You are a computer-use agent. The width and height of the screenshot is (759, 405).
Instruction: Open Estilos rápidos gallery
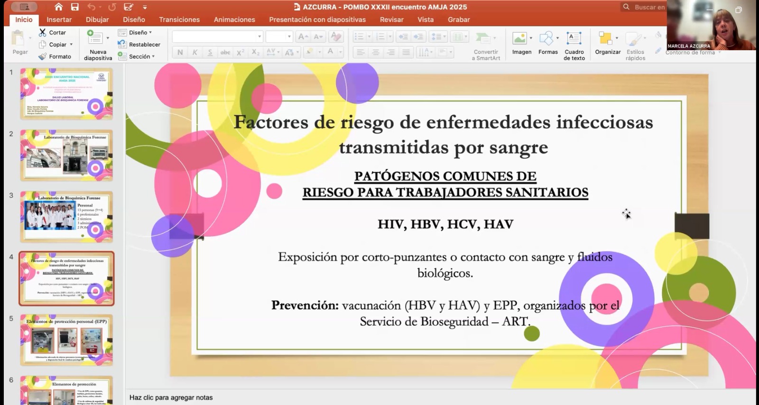point(635,46)
